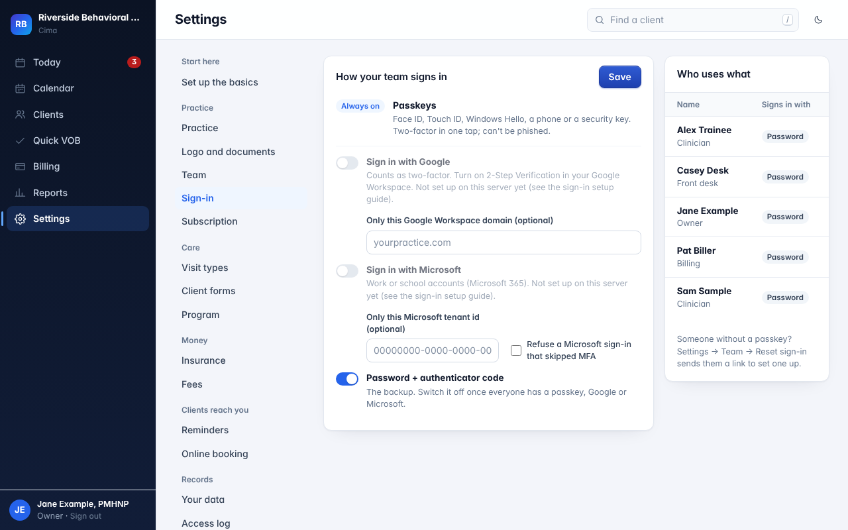
Task: Click Alex Trainee's Password badge
Action: (x=785, y=136)
